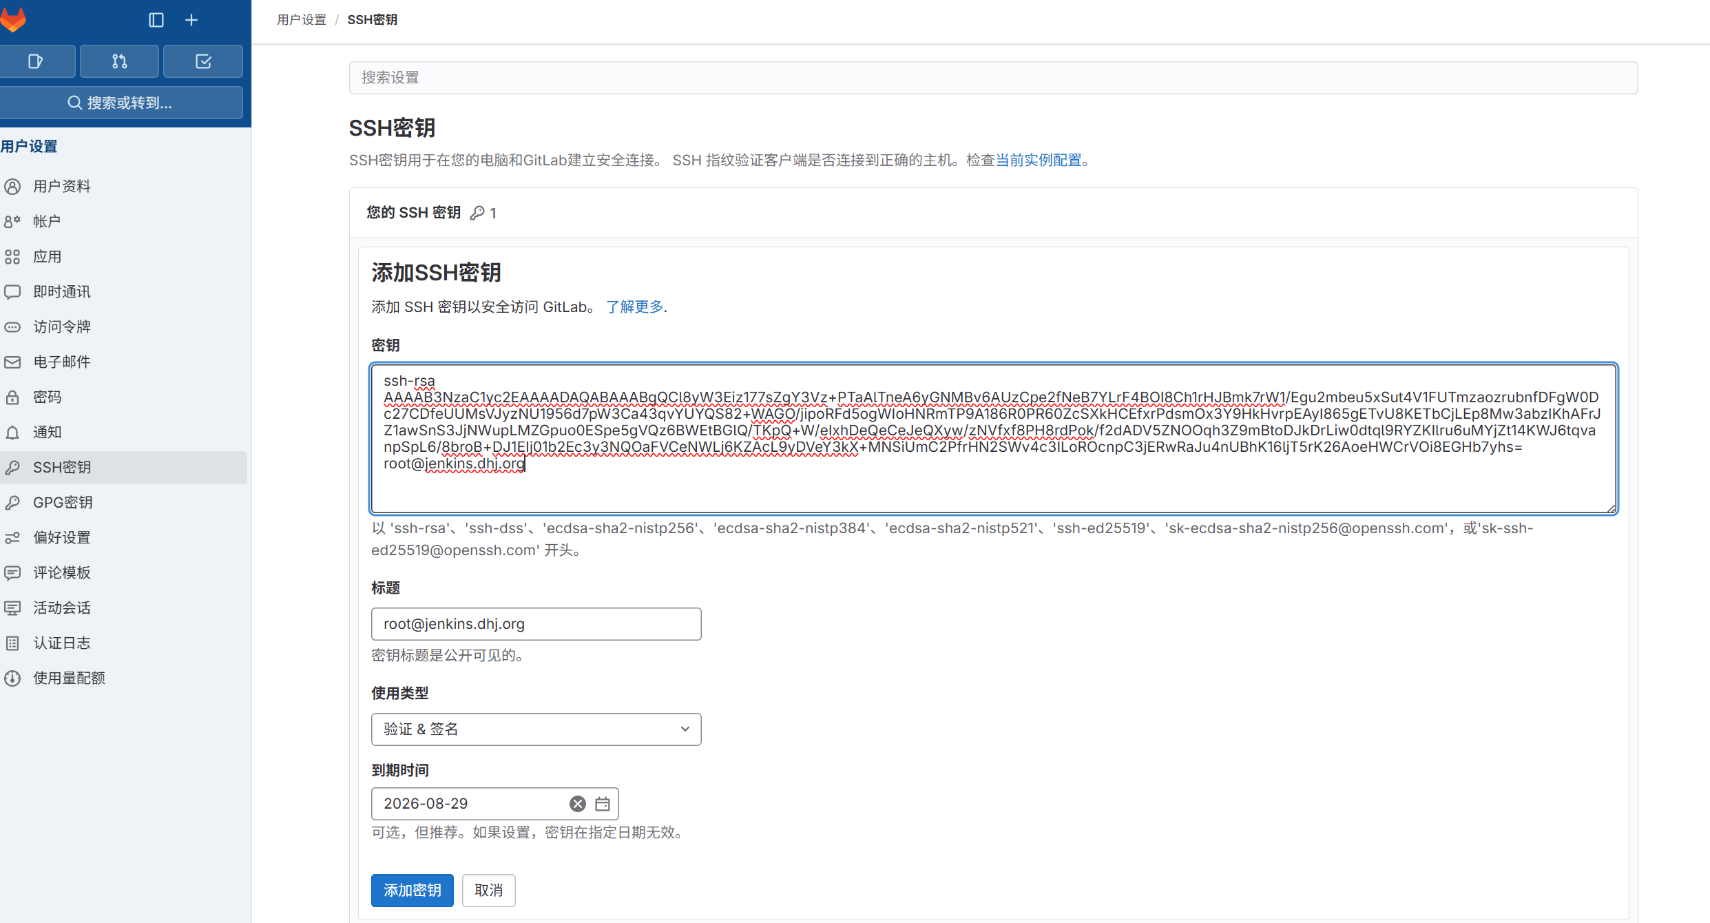This screenshot has width=1710, height=923.
Task: Click the 用户设置 breadcrumb link
Action: [x=302, y=20]
